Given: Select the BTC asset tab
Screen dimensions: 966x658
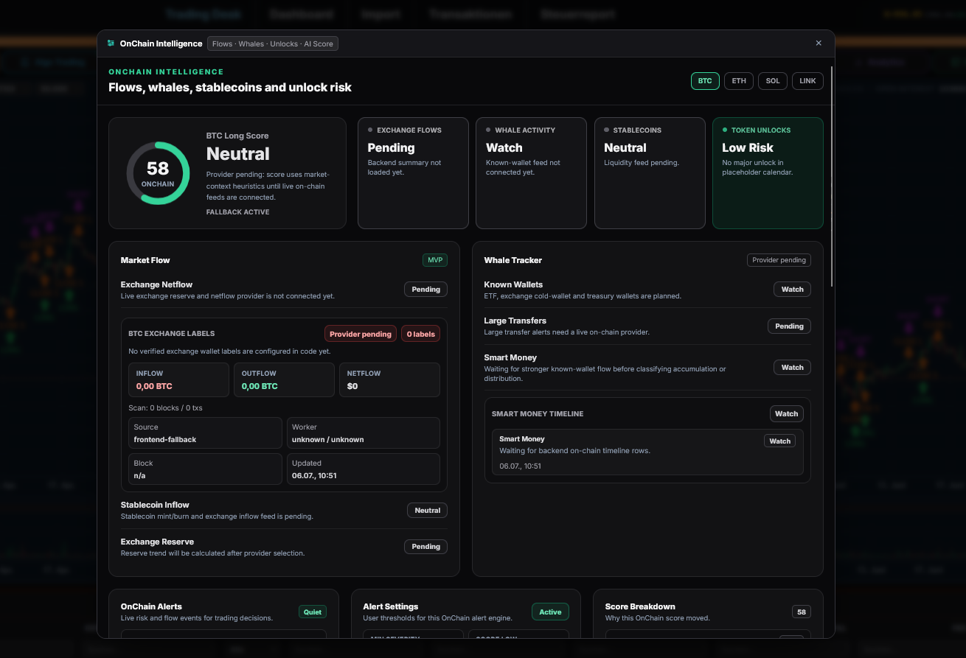Looking at the screenshot, I should click(x=705, y=81).
